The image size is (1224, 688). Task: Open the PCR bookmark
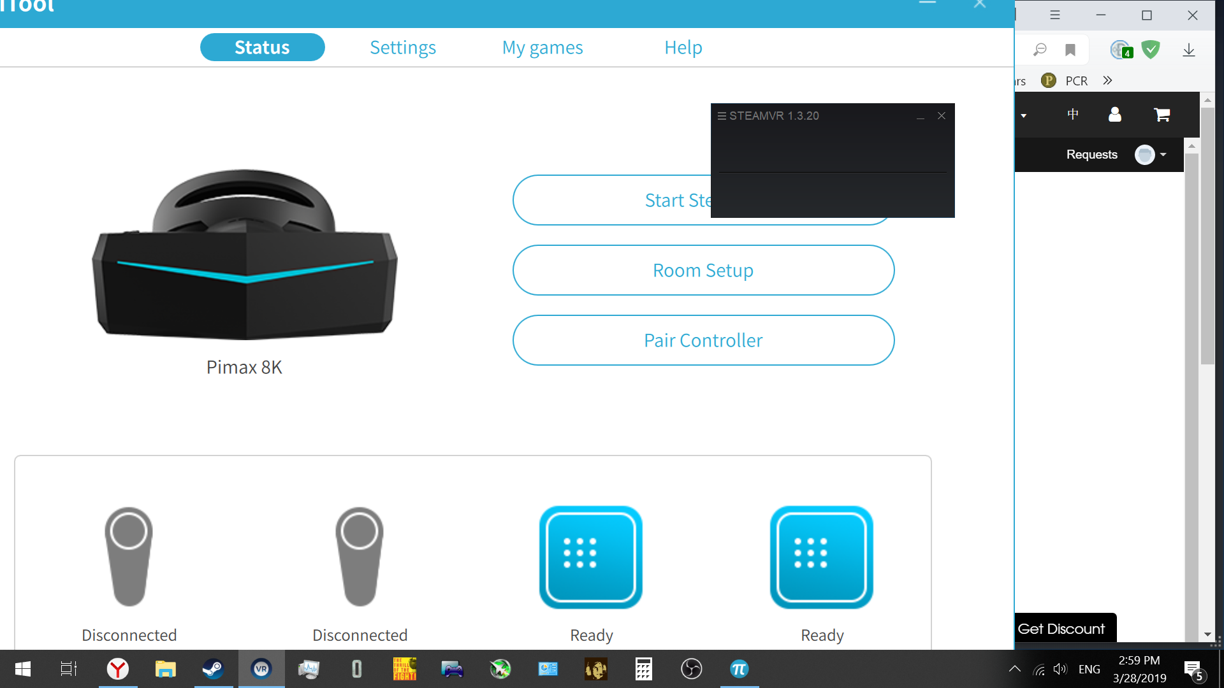(1065, 81)
